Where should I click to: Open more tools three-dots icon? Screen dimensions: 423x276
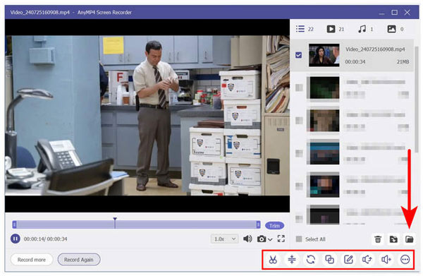pyautogui.click(x=405, y=260)
